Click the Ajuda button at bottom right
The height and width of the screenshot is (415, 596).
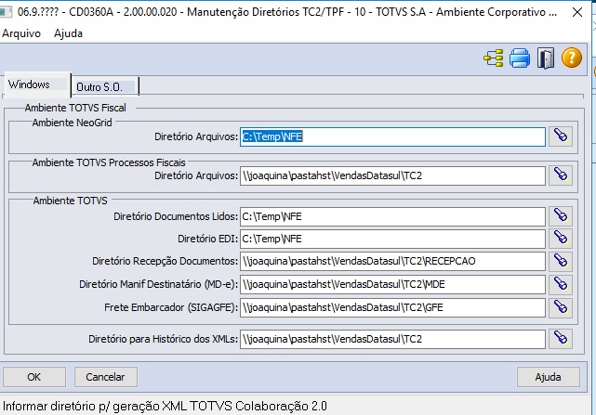click(548, 377)
